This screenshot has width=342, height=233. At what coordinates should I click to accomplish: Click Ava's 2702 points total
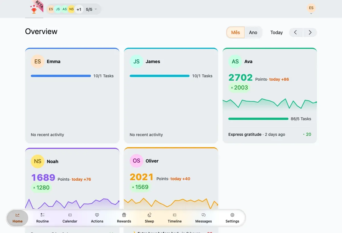coord(241,78)
